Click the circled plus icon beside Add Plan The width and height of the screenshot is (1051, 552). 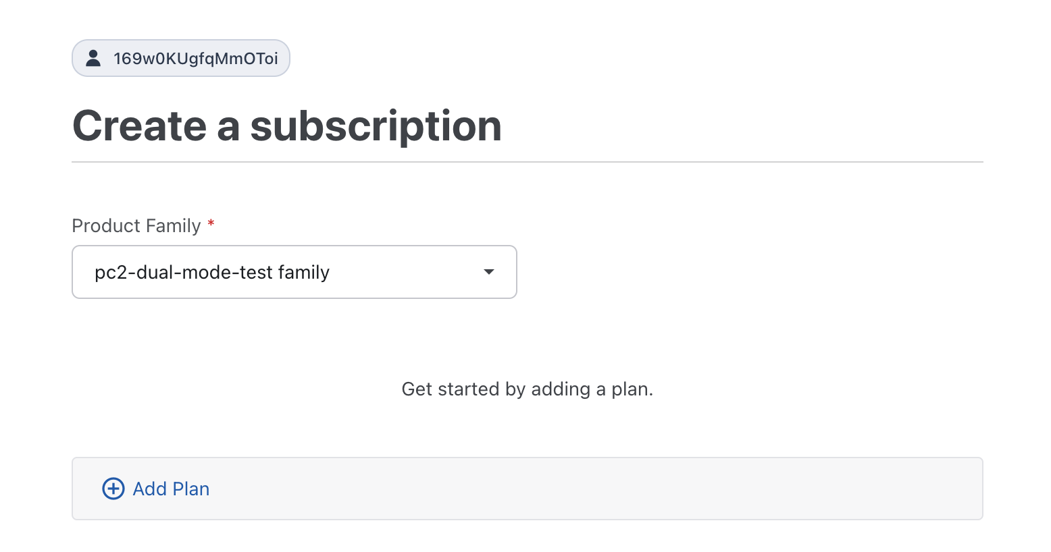point(113,489)
